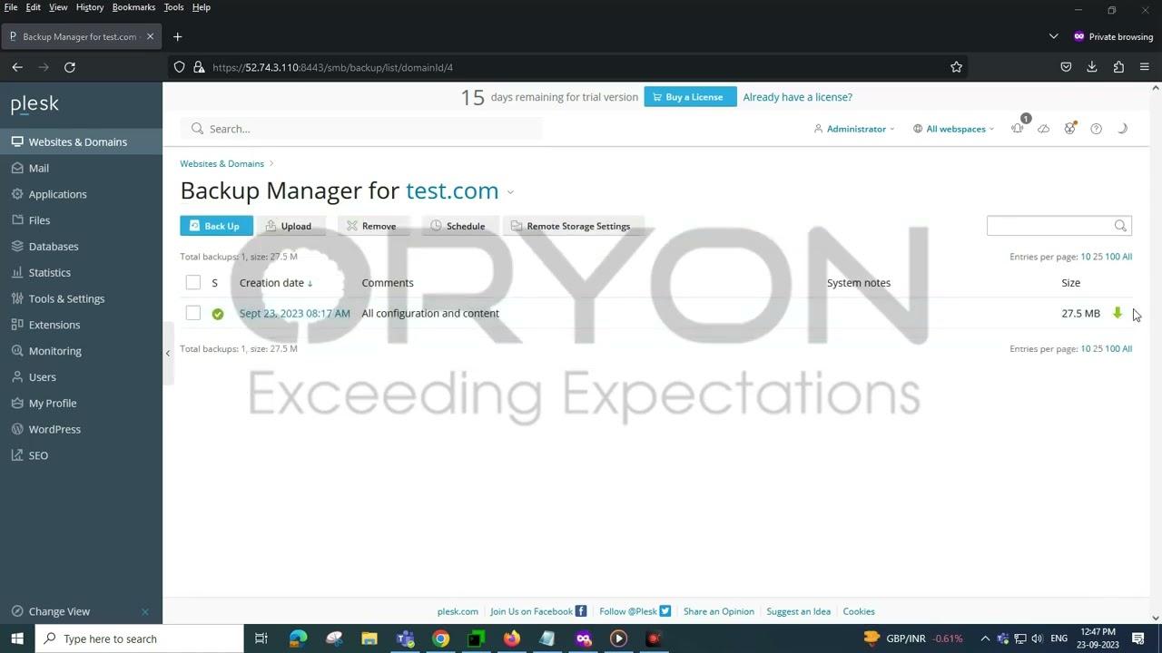This screenshot has width=1162, height=653.
Task: Click Change View at sidebar bottom
Action: click(x=59, y=611)
